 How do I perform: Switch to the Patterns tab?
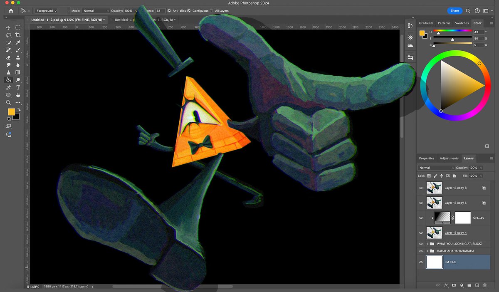tap(444, 23)
